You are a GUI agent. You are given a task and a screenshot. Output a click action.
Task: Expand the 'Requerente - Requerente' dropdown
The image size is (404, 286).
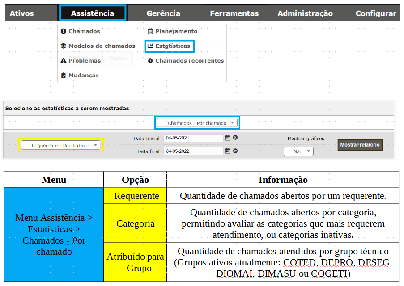tap(61, 145)
